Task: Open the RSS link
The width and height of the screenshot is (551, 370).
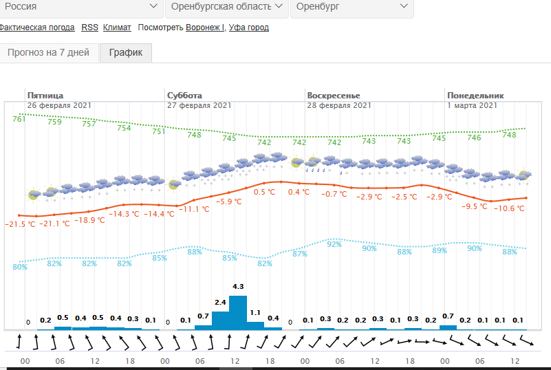Action: 89,28
